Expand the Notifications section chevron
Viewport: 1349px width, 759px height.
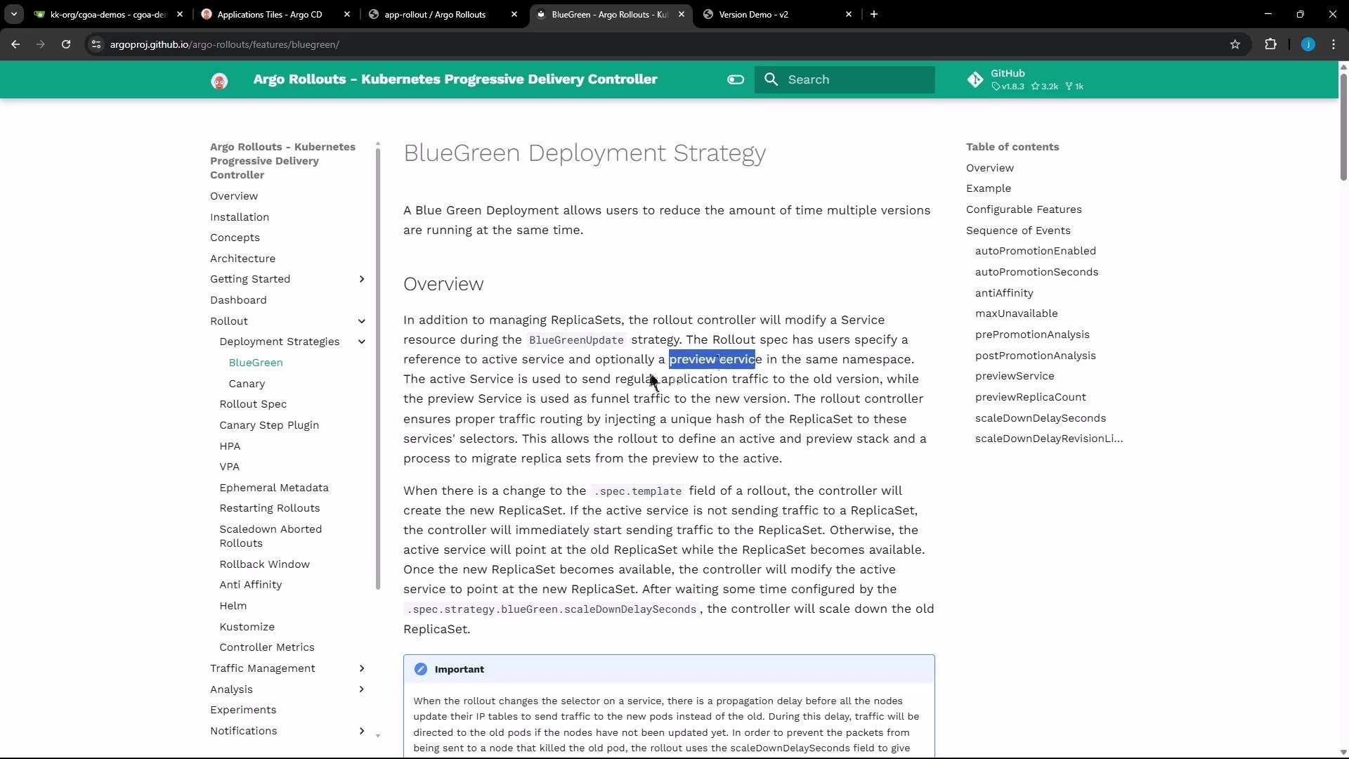(362, 731)
